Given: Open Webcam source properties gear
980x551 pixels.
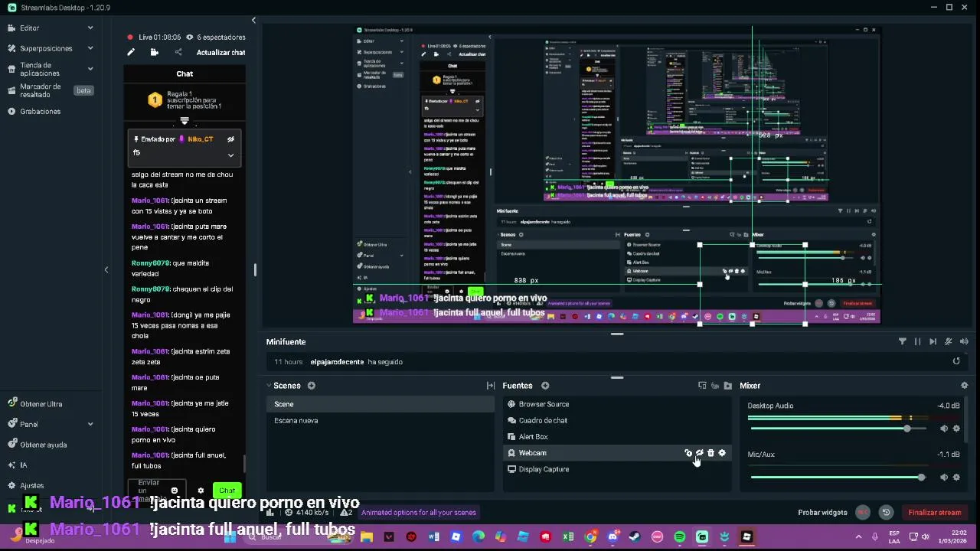Looking at the screenshot, I should coord(722,453).
